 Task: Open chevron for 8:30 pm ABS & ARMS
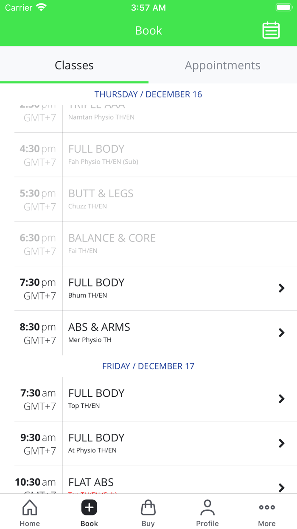[x=281, y=333]
